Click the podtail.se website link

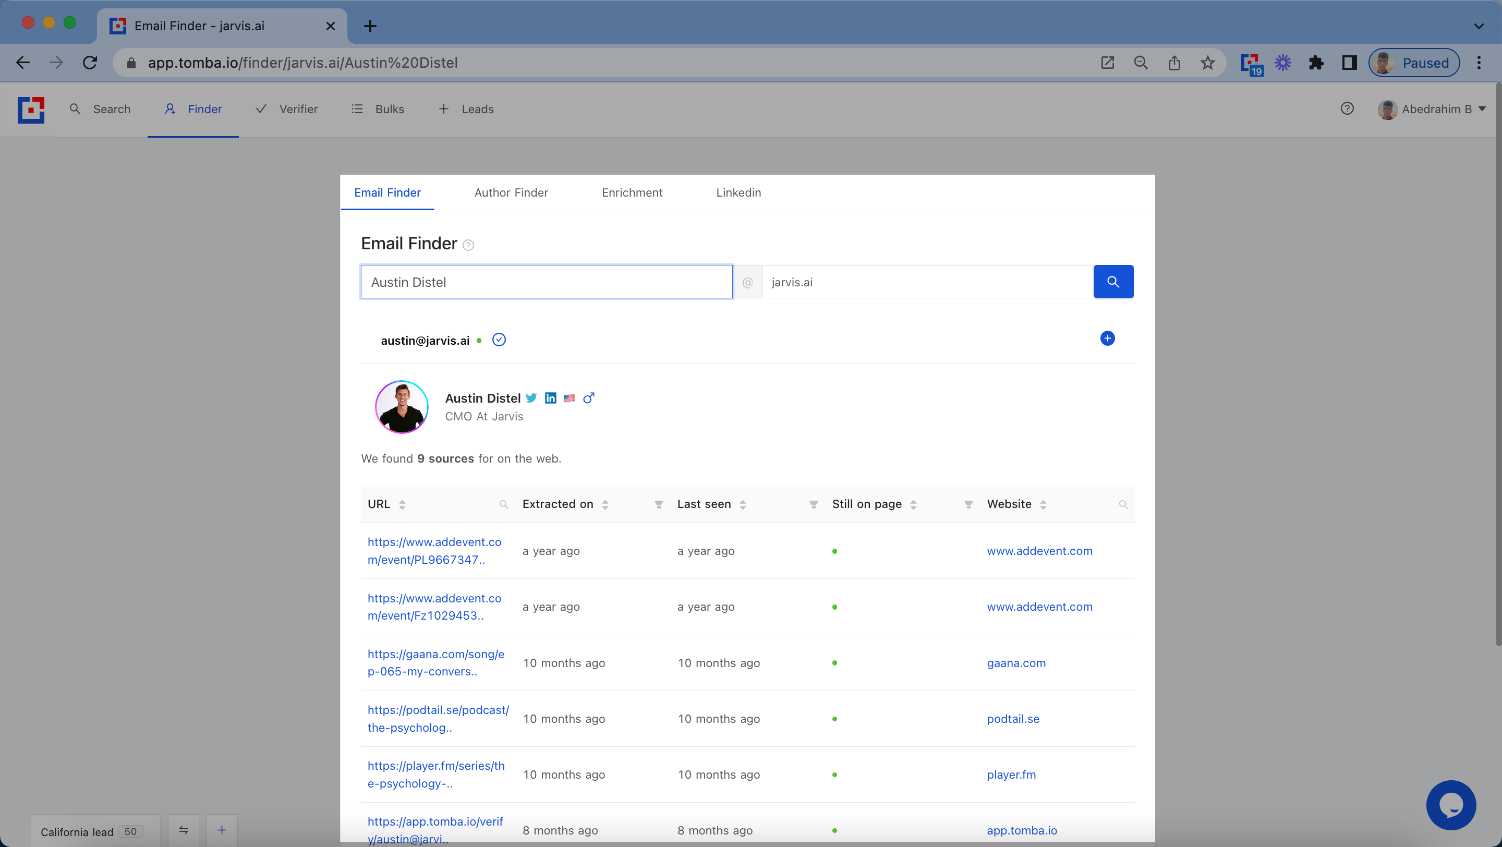[1013, 719]
